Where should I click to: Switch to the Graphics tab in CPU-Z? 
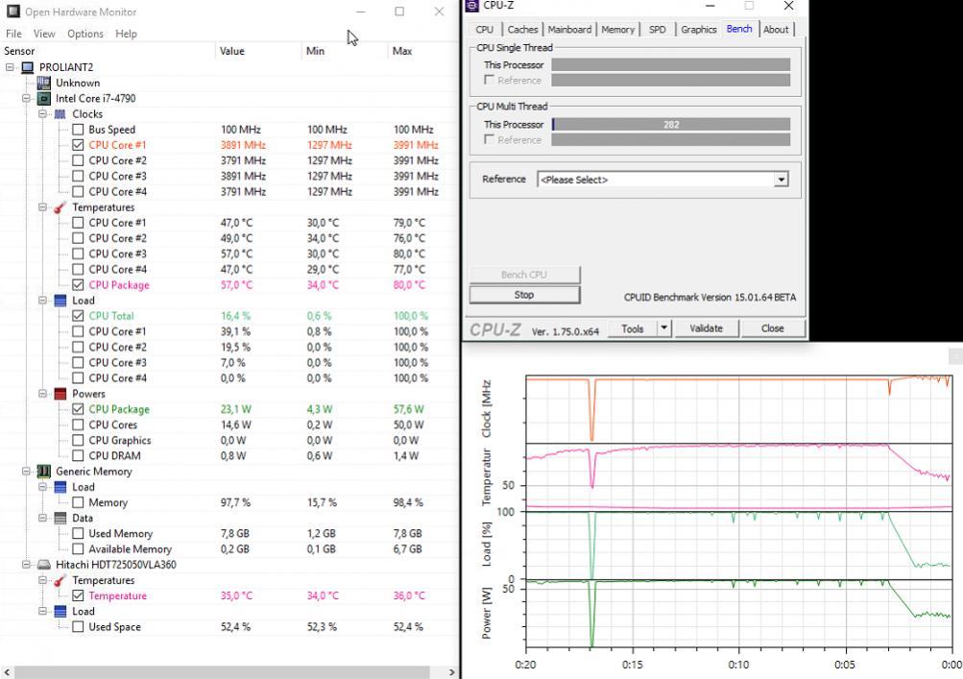699,30
